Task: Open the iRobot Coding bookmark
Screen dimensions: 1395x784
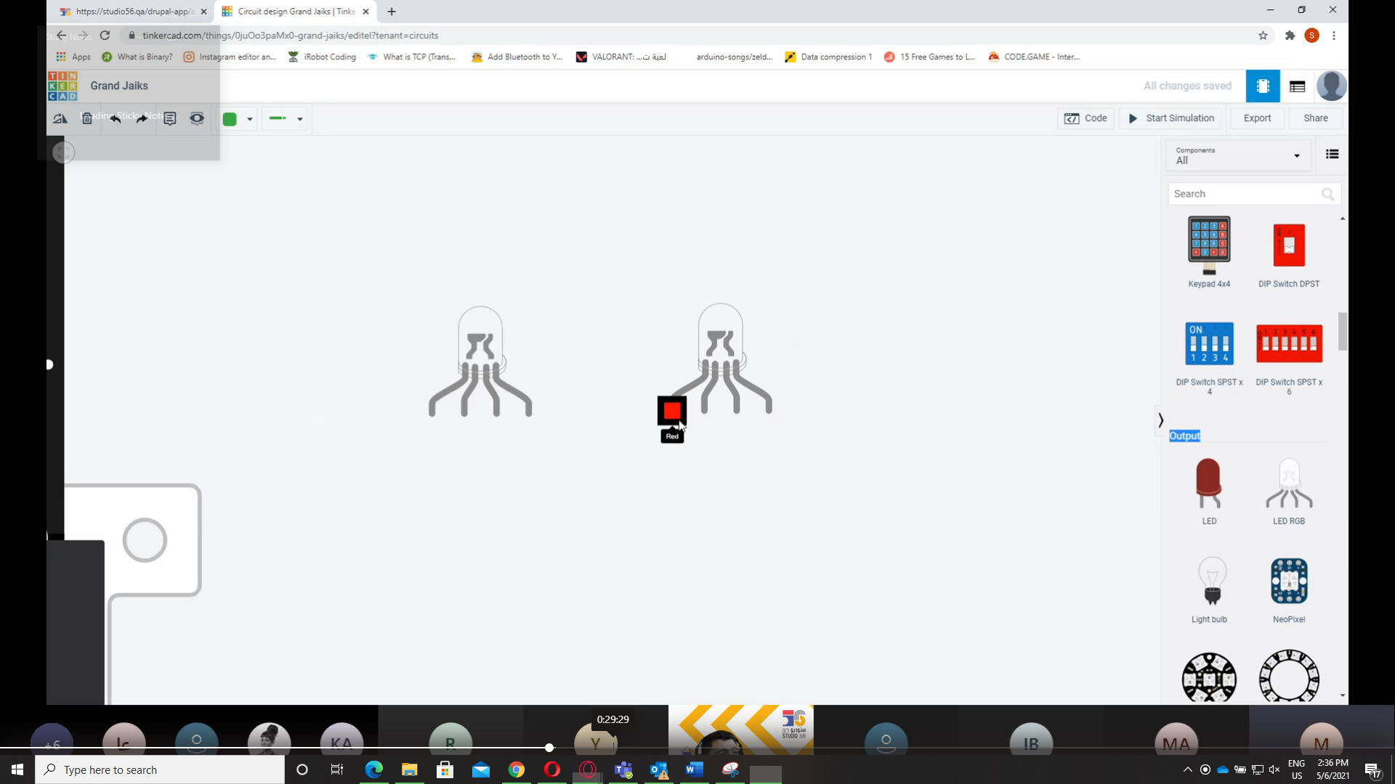Action: point(322,57)
